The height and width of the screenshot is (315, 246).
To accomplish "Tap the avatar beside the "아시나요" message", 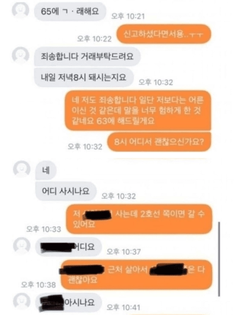I will coord(22,301).
